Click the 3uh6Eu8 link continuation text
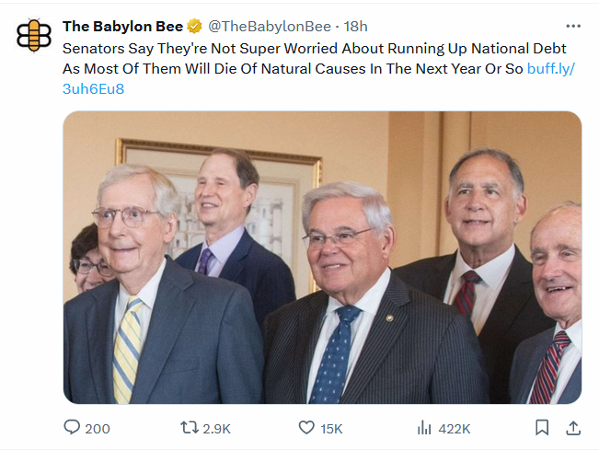Screen dimensions: 599x450 [x=94, y=89]
